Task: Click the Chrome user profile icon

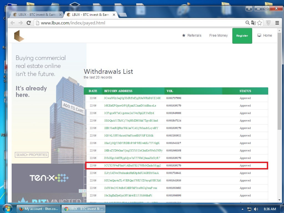Action: point(249,8)
